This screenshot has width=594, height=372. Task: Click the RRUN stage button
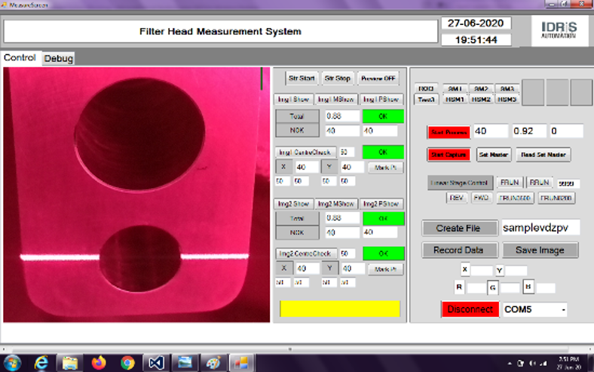(x=539, y=183)
